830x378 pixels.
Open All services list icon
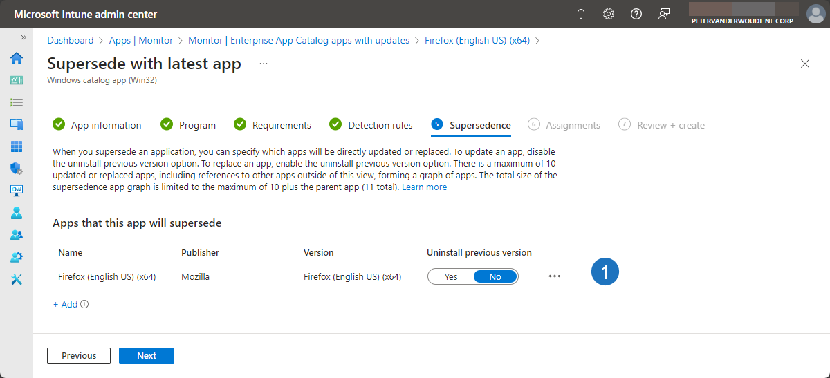tap(17, 102)
